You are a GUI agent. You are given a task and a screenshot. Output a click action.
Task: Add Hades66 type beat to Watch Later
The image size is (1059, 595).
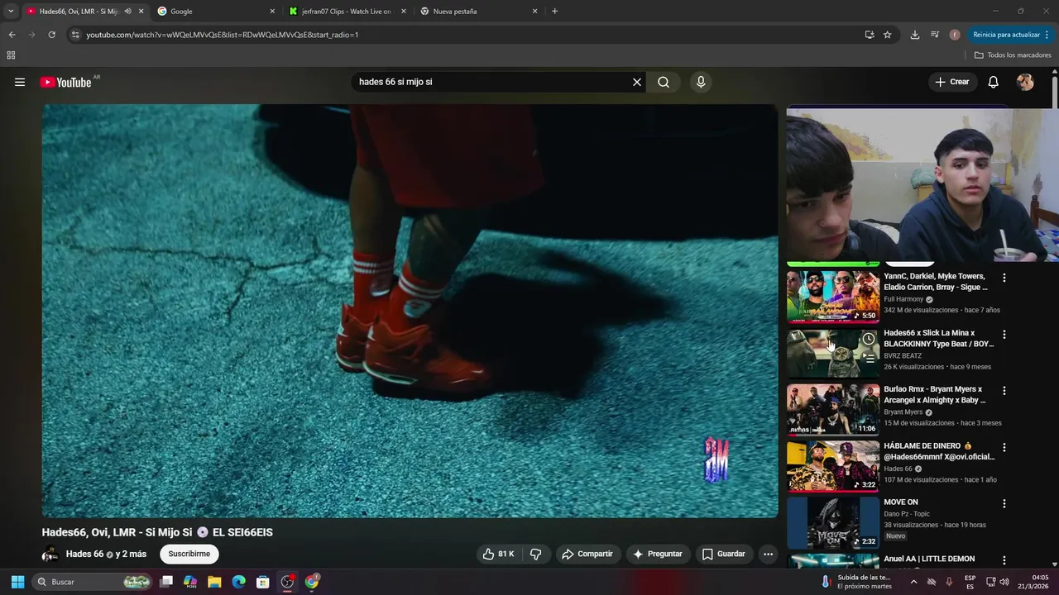pyautogui.click(x=868, y=339)
